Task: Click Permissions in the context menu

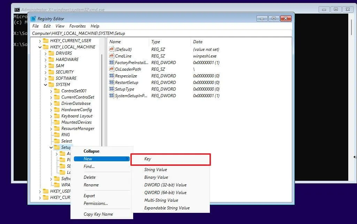Action: (97, 203)
